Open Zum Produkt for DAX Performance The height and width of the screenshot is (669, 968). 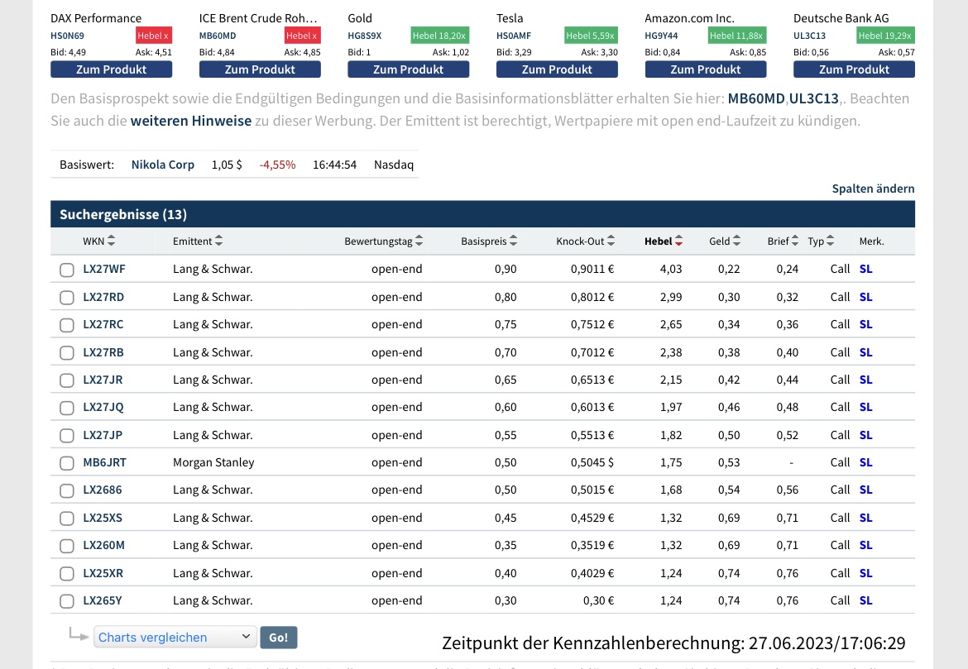tap(111, 69)
